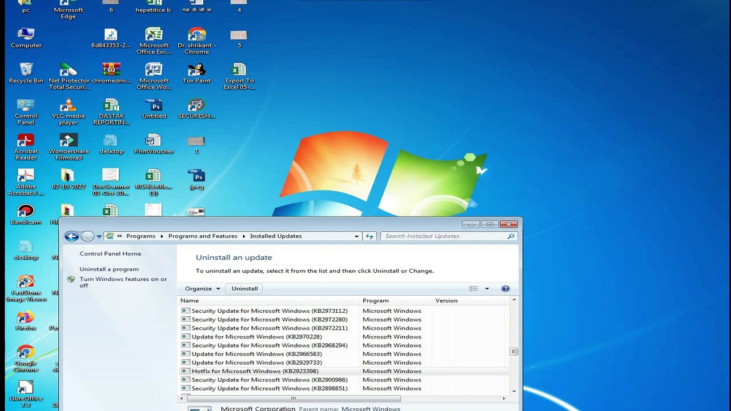Viewport: 731px width, 411px height.
Task: Select the PrintVoucher Word document icon
Action: pyautogui.click(x=154, y=144)
